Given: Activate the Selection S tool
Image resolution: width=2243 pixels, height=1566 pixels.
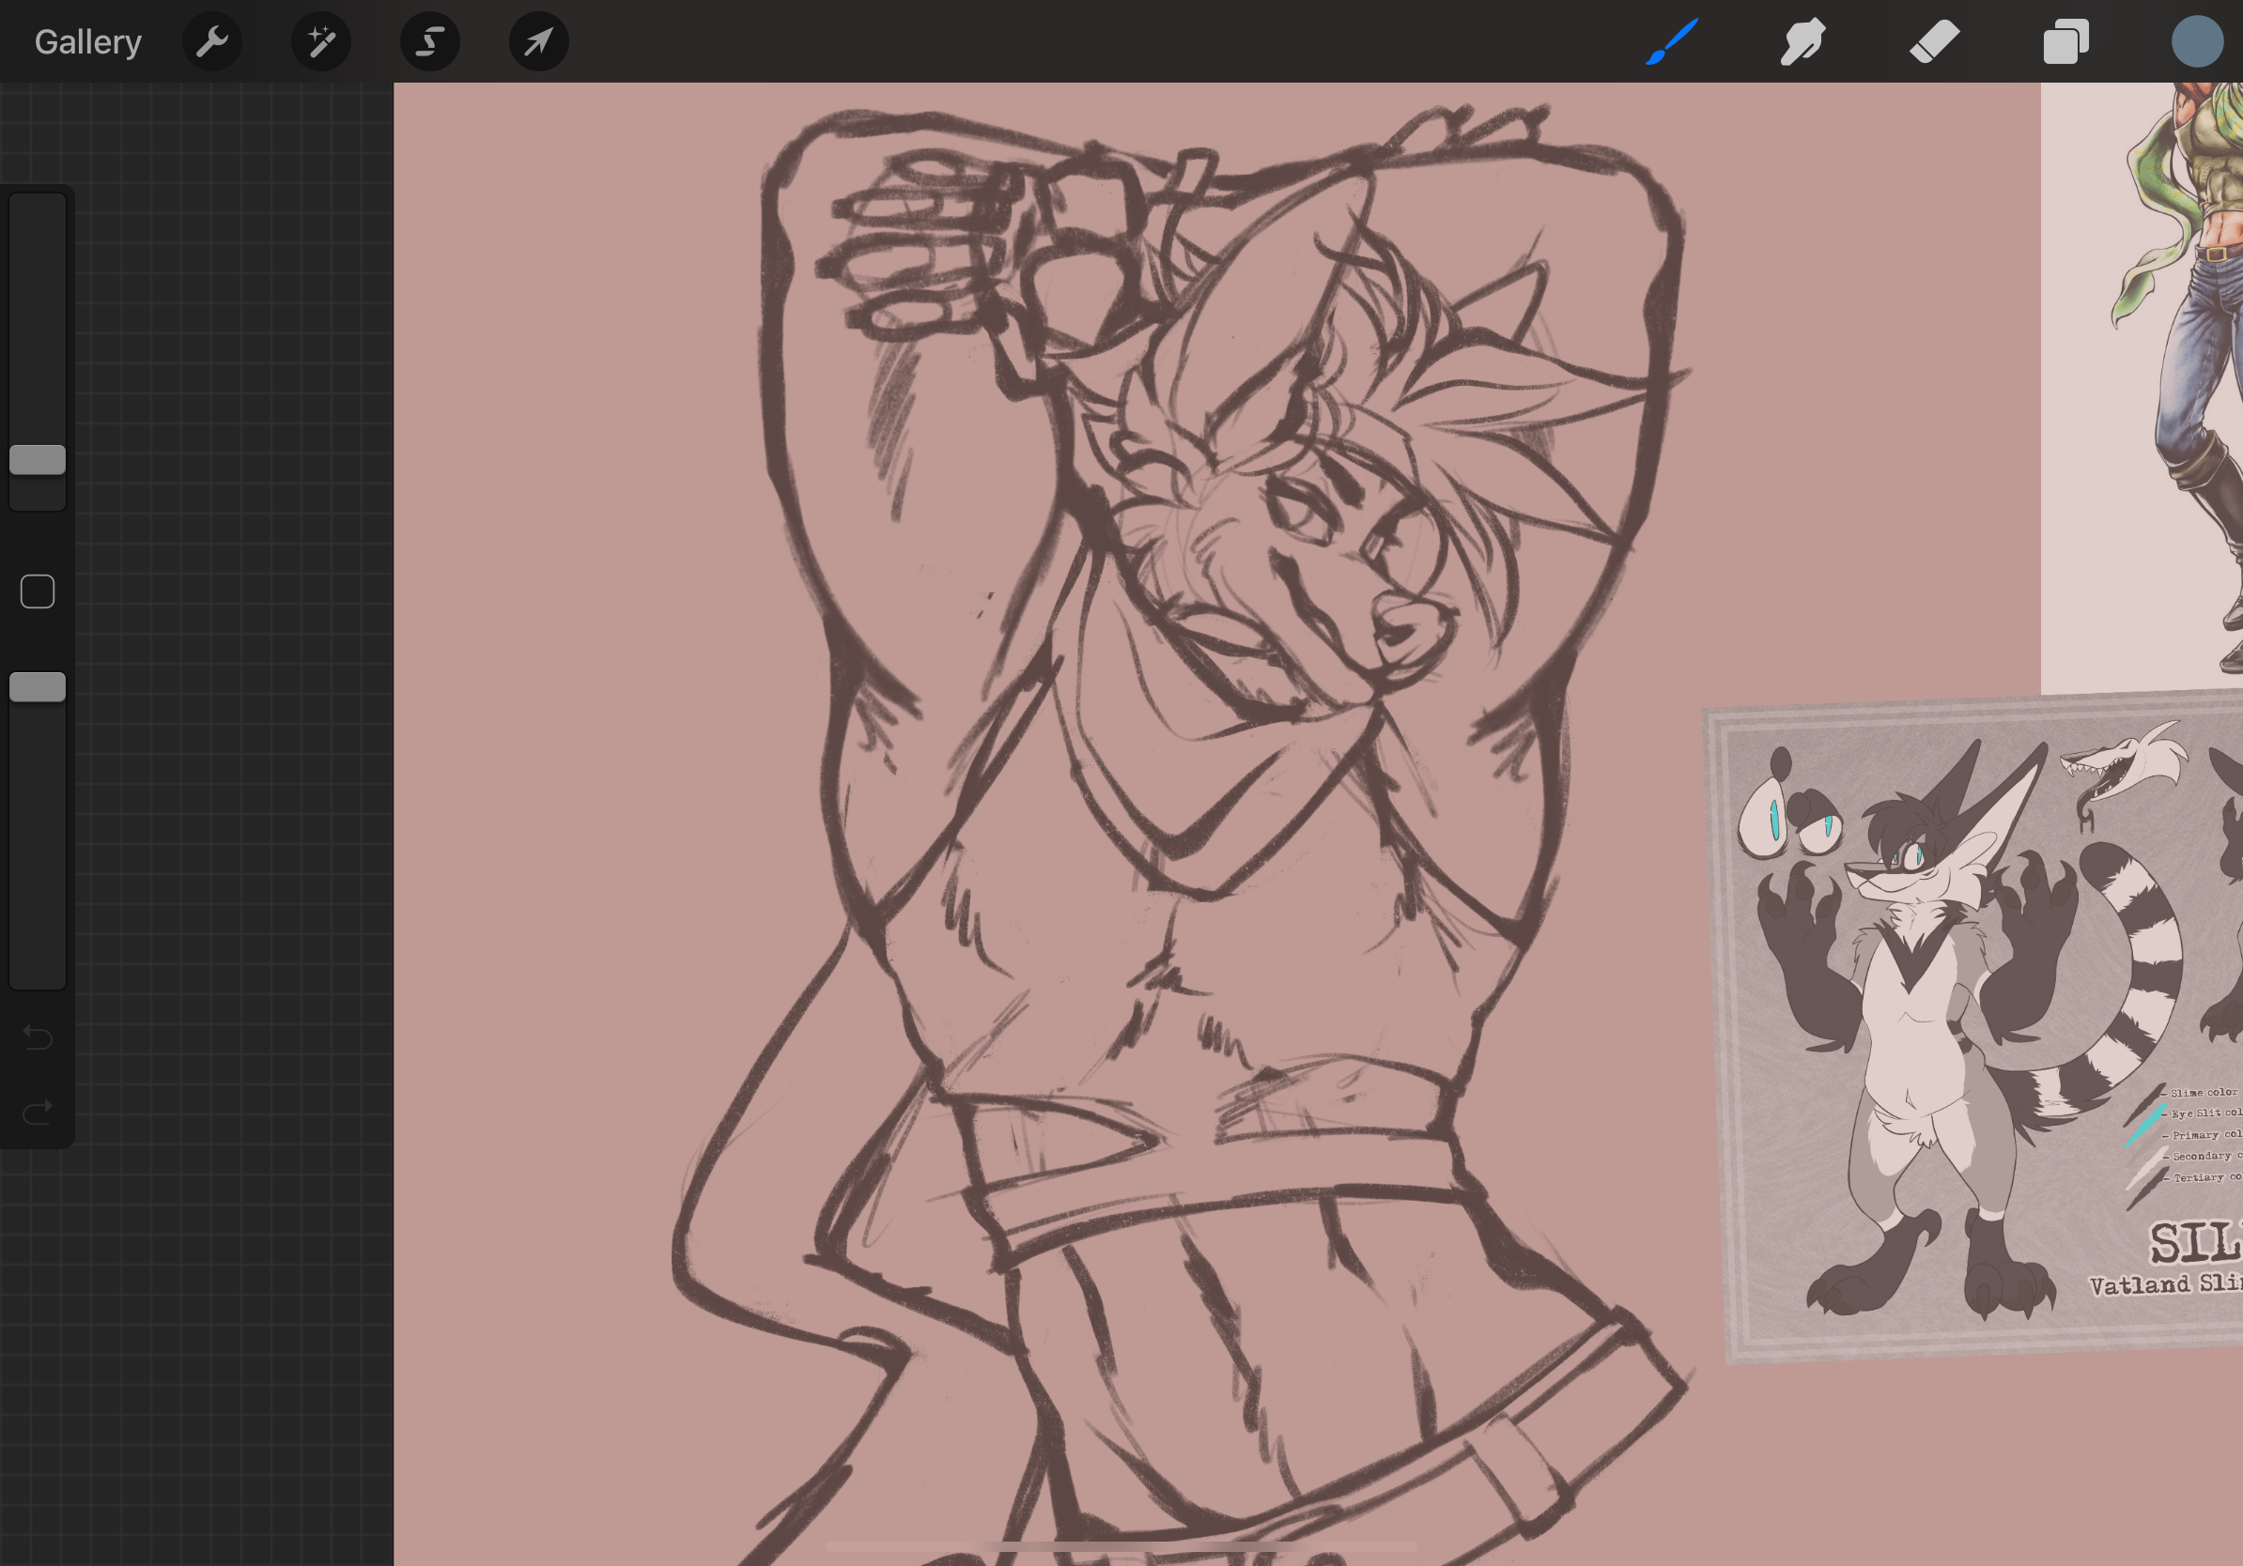Looking at the screenshot, I should tap(430, 42).
